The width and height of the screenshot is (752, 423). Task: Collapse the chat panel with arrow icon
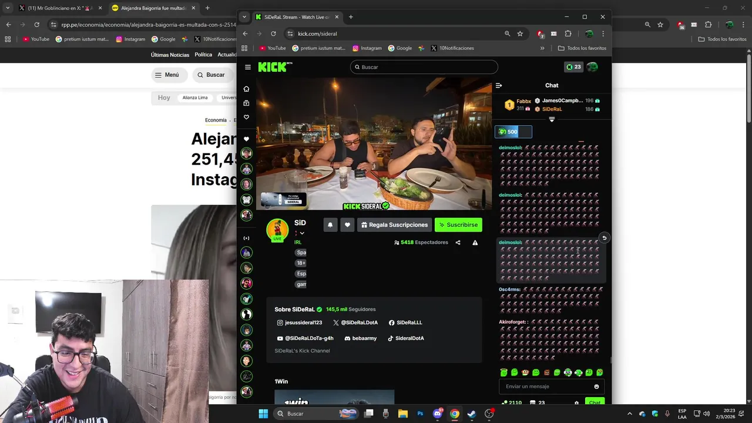coord(499,85)
